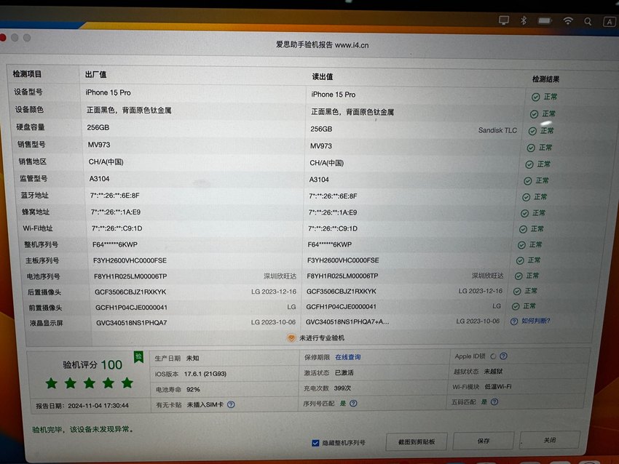Select the Sandisk TLC text
This screenshot has height=464, width=619.
pos(497,130)
